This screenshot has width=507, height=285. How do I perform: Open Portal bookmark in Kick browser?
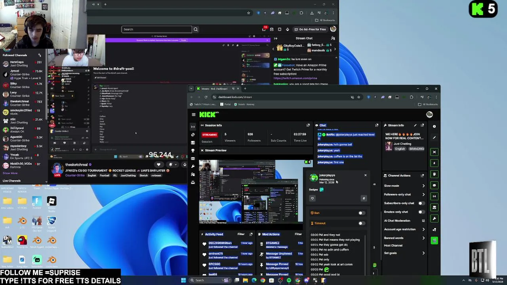pos(225,104)
